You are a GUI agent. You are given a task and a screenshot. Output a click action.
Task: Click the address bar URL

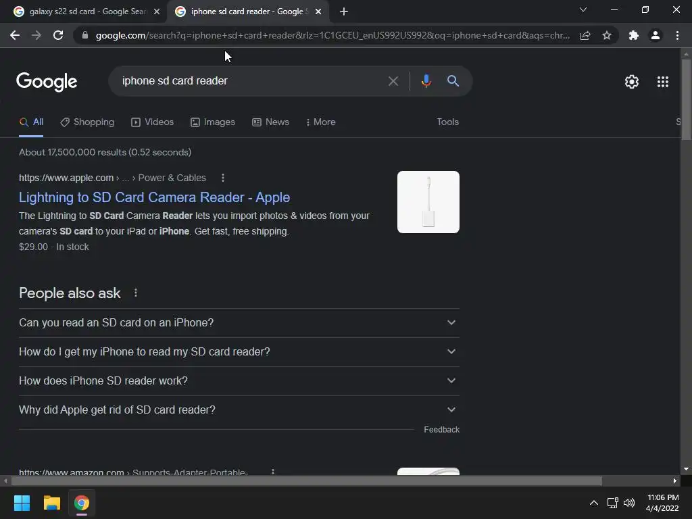pyautogui.click(x=332, y=35)
